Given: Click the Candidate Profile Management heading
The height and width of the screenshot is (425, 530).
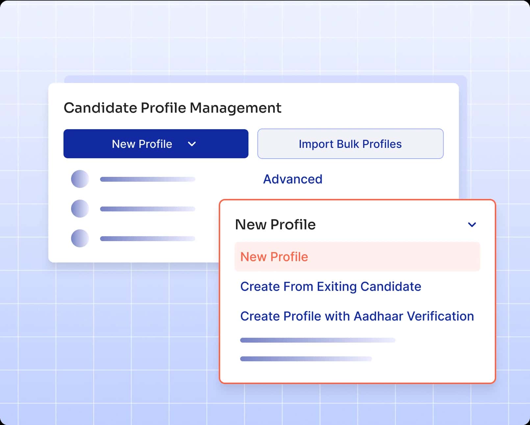Looking at the screenshot, I should [172, 108].
